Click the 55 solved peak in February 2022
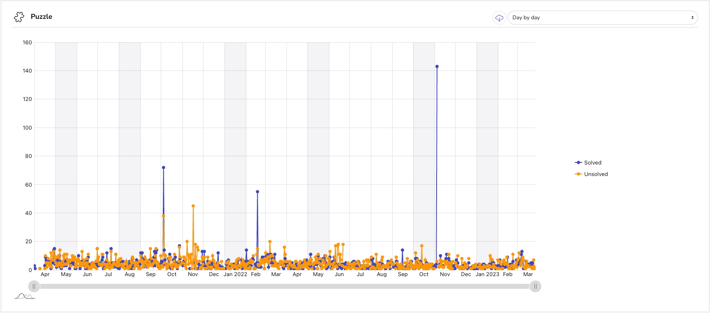The image size is (710, 313). pos(257,192)
